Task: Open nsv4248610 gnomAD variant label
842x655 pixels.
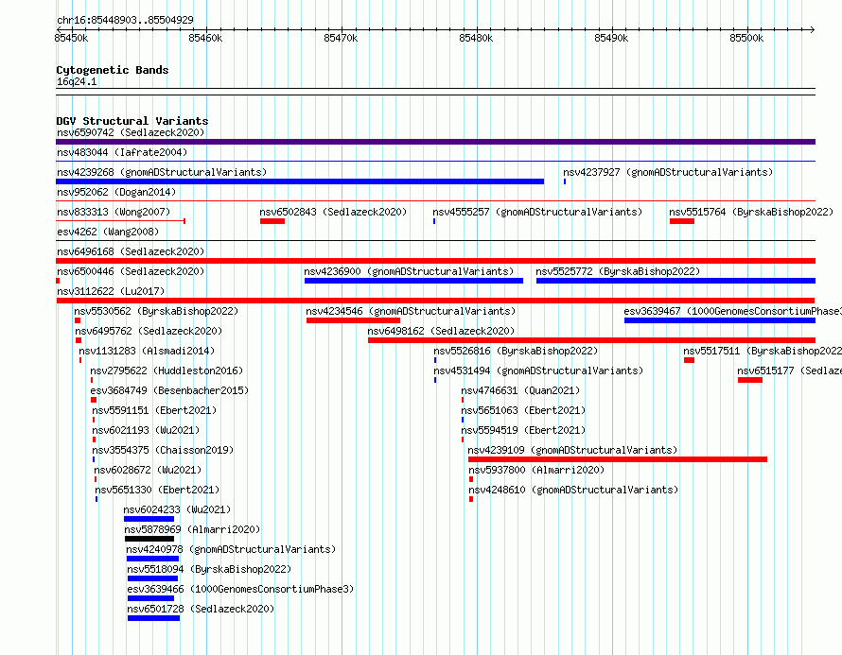Action: click(x=573, y=490)
